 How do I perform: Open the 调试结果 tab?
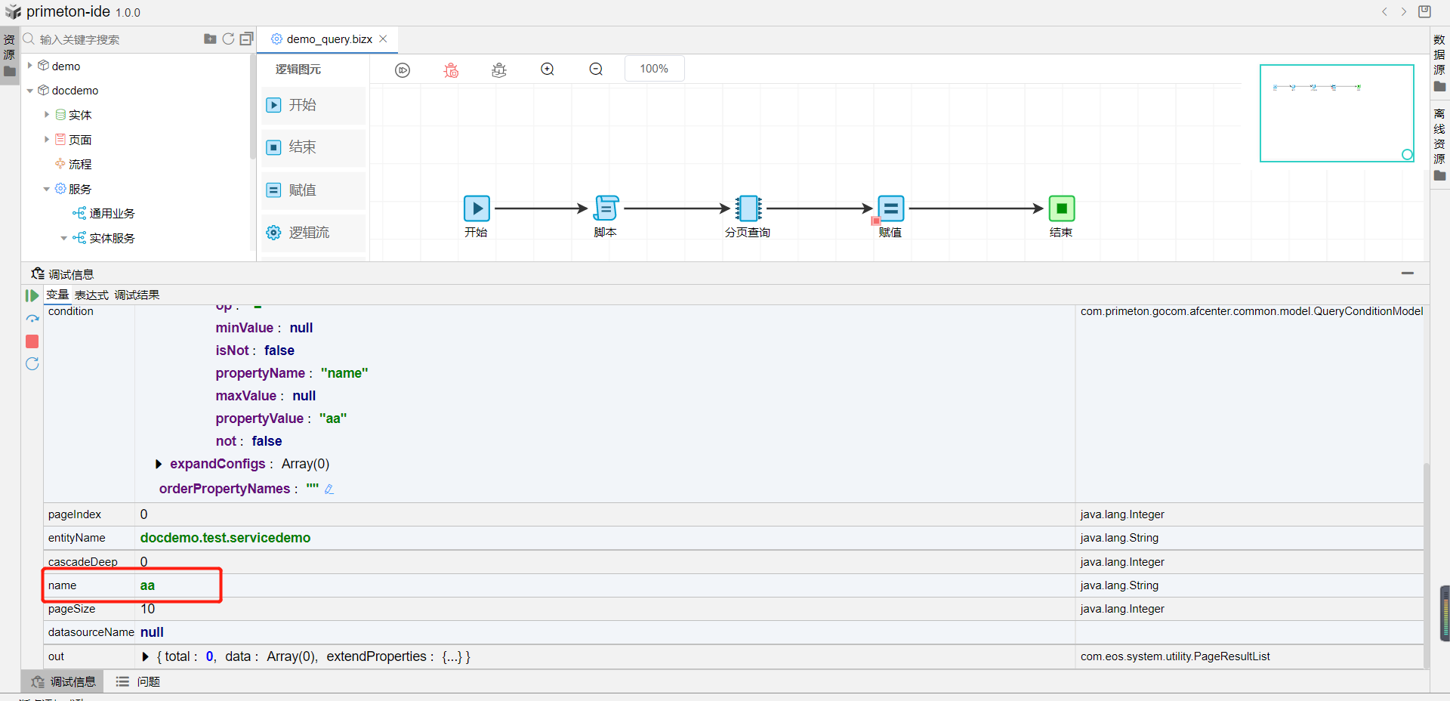point(137,295)
